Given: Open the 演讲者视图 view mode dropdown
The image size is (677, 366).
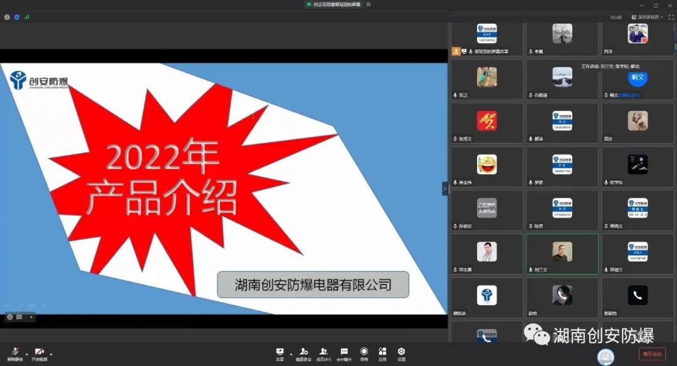Looking at the screenshot, I should (x=647, y=17).
